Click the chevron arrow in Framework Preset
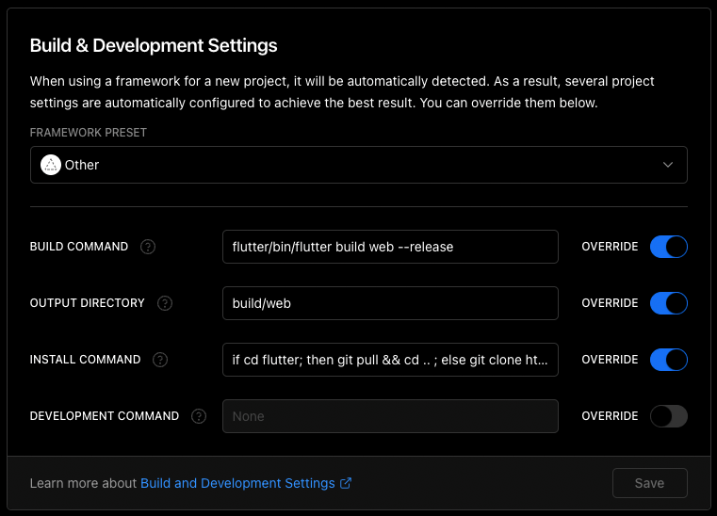 (x=668, y=165)
